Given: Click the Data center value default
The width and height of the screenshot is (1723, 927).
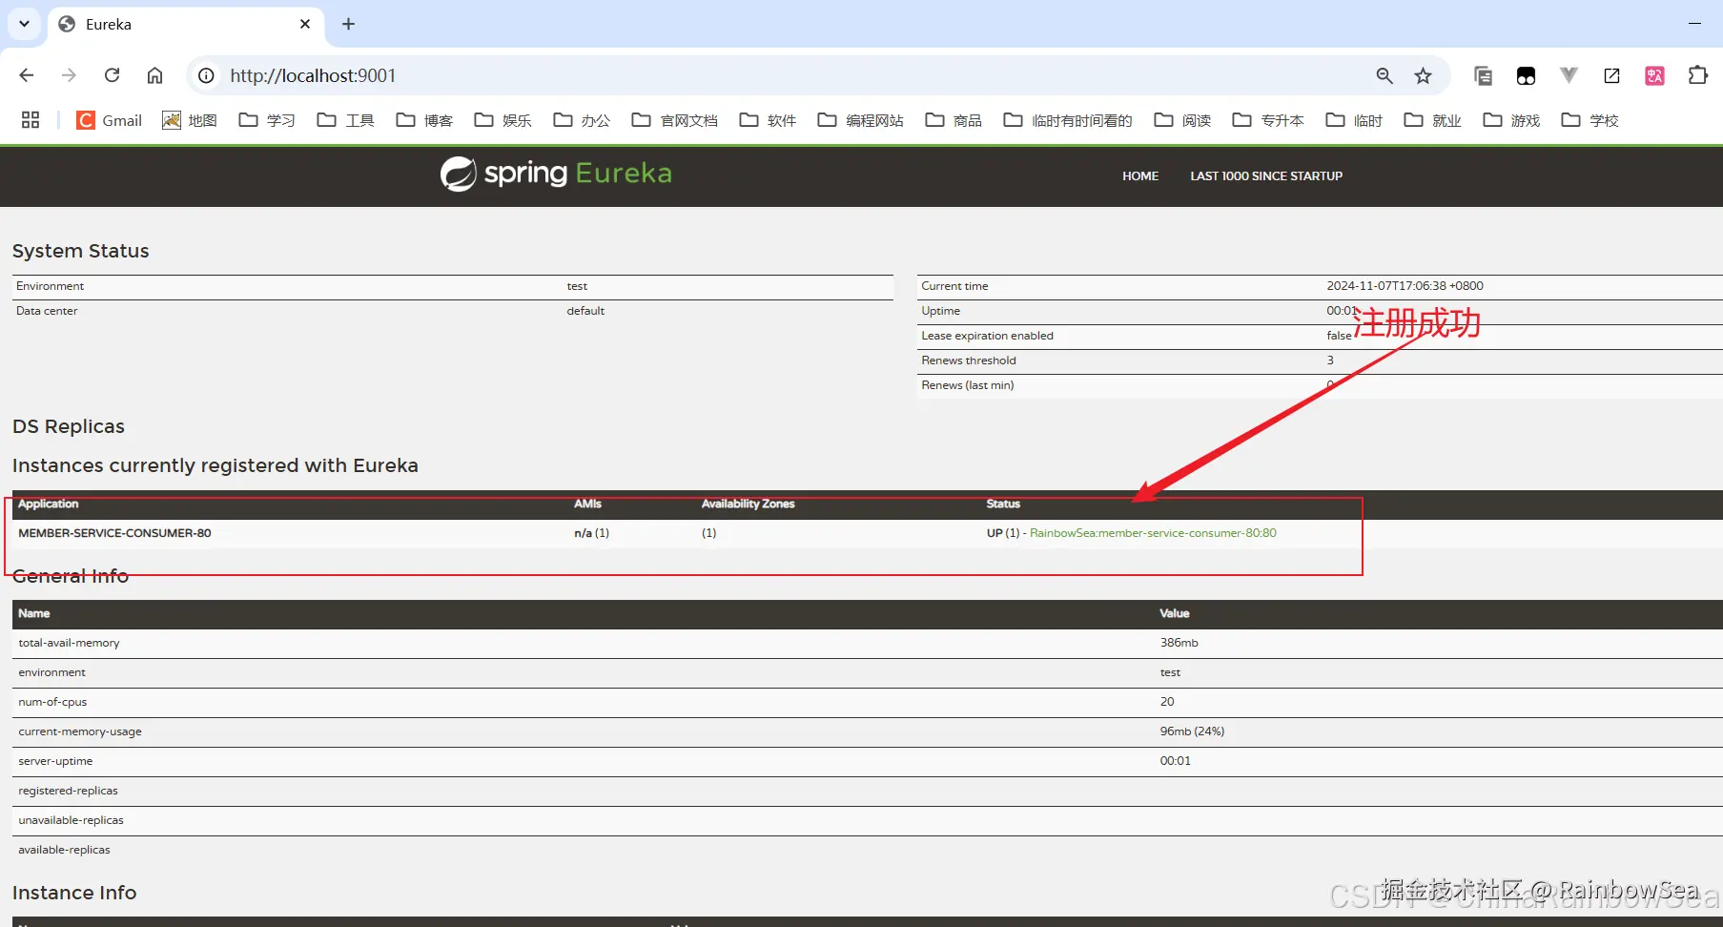Looking at the screenshot, I should [585, 311].
